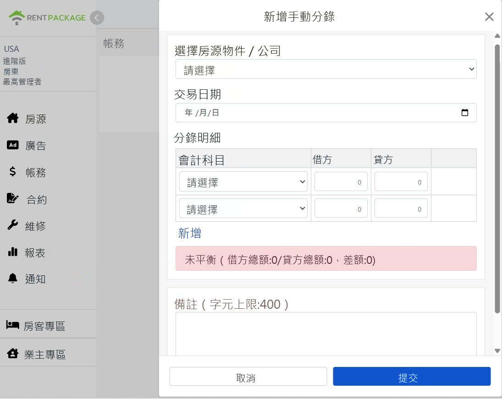Click the 帳務 page heading behind dialog

pos(114,43)
